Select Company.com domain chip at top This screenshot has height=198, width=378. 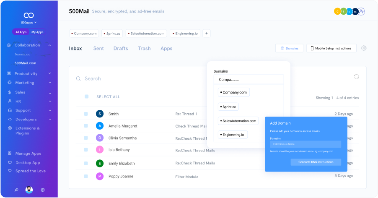pyautogui.click(x=84, y=34)
